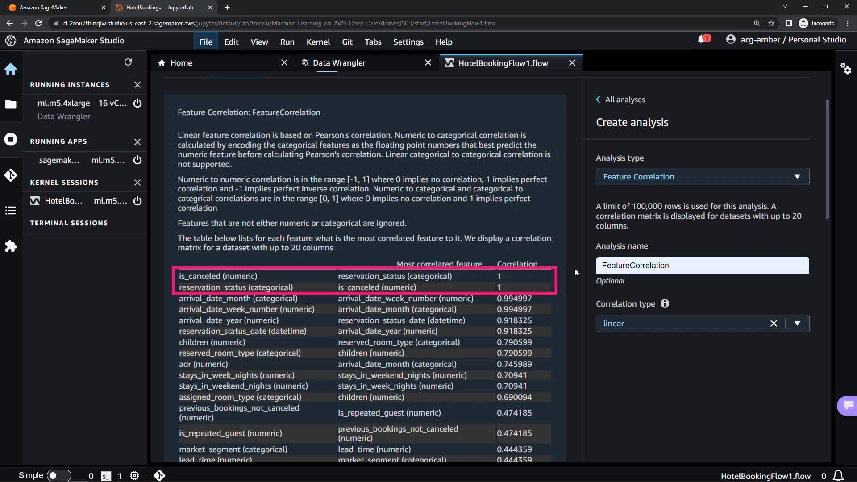The image size is (857, 482).
Task: Open the Kernel menu
Action: click(x=318, y=42)
